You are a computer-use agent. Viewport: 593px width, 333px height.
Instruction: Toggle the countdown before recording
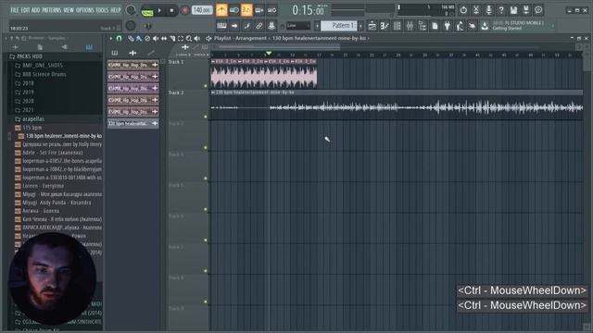click(x=246, y=10)
